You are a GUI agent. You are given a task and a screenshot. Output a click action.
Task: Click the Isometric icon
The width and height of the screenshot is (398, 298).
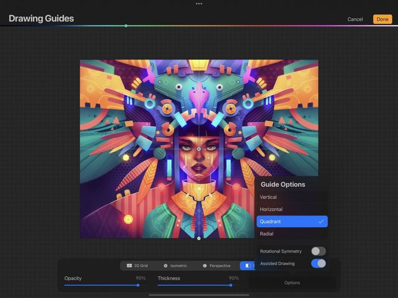[x=165, y=266]
